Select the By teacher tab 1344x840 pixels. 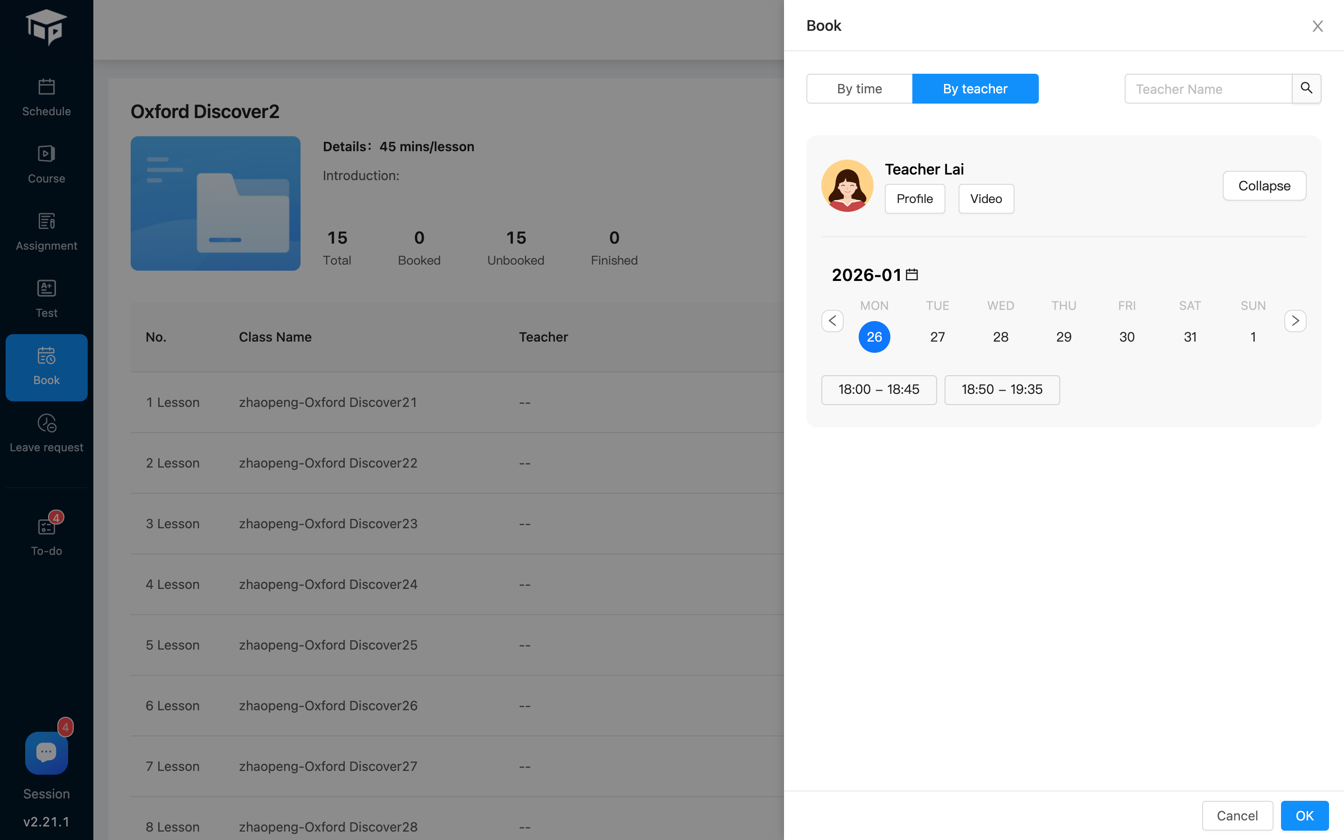pyautogui.click(x=975, y=89)
